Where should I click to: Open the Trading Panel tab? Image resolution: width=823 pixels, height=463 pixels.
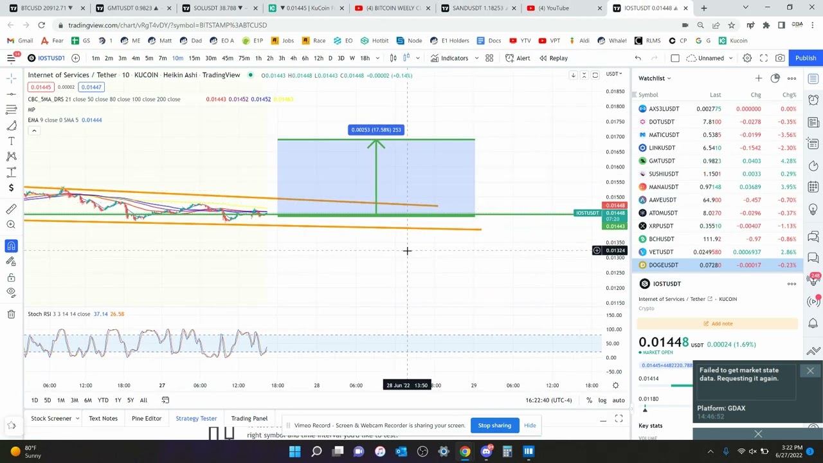(249, 418)
